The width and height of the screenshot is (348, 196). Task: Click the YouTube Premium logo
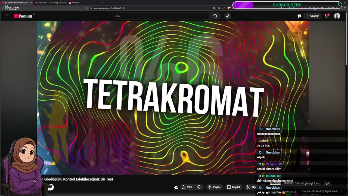pos(23,16)
